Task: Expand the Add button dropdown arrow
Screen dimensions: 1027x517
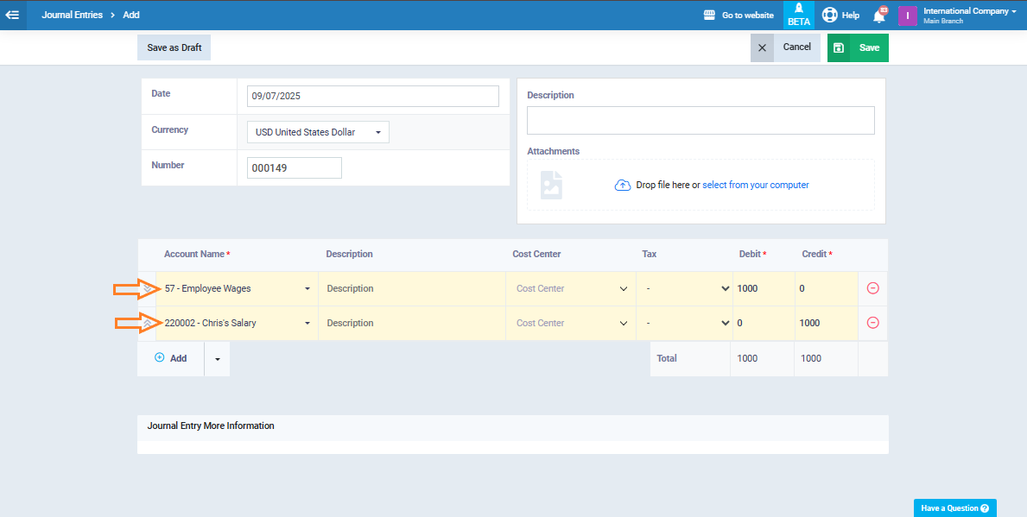Action: pos(217,358)
